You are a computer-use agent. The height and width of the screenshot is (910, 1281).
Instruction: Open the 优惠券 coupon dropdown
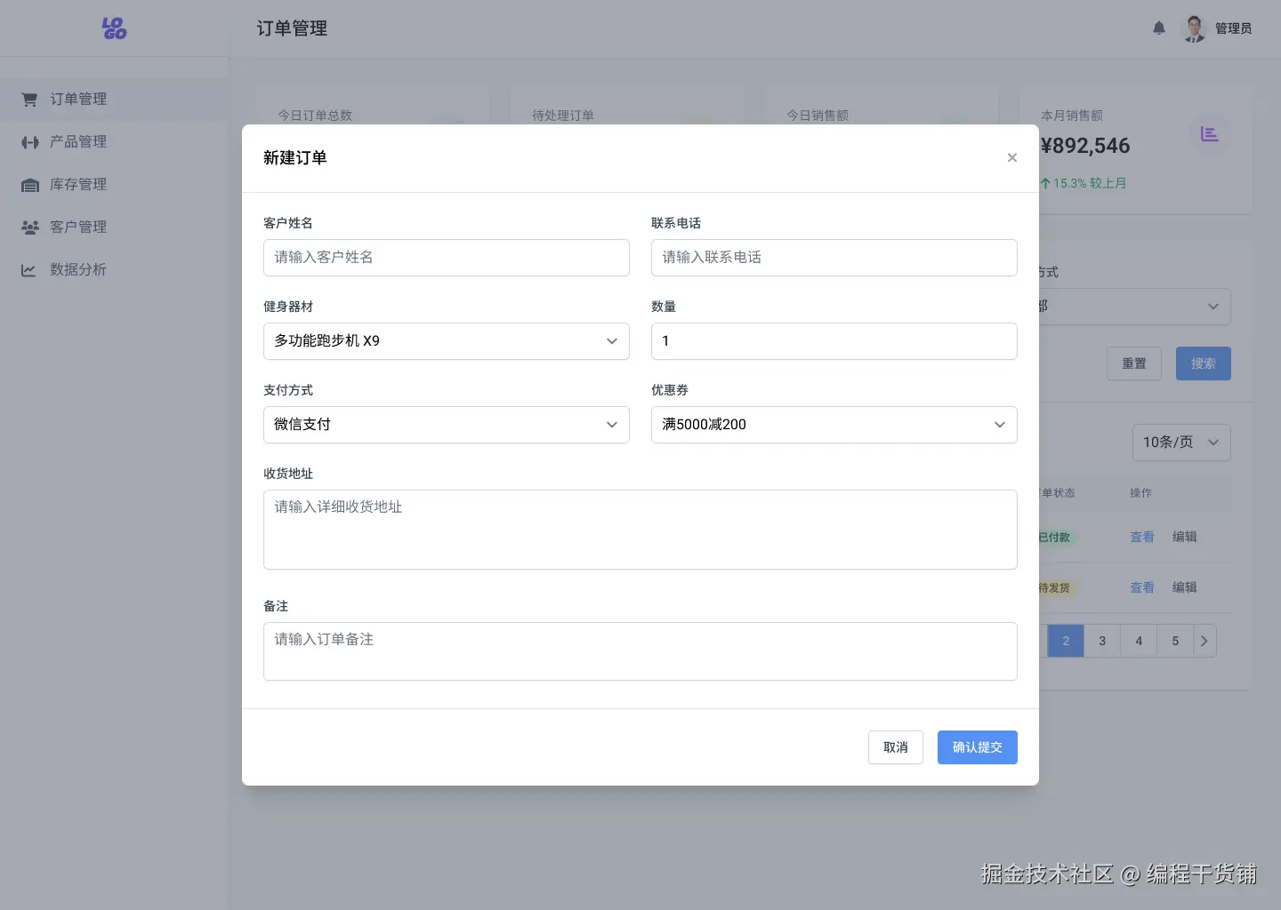(x=834, y=424)
